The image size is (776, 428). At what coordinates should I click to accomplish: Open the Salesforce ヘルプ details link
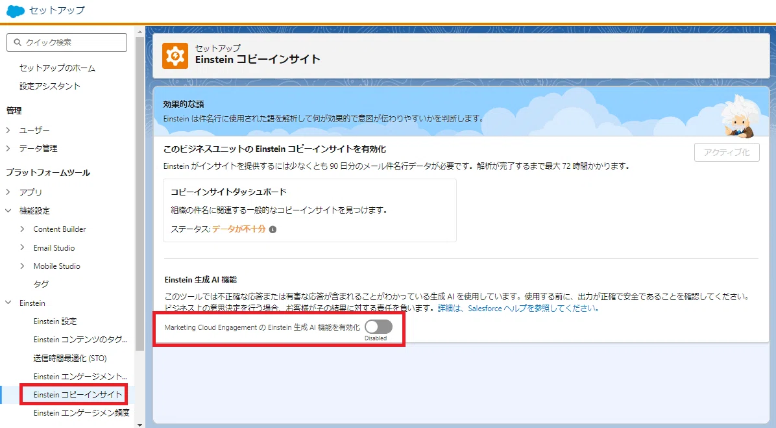pos(518,308)
